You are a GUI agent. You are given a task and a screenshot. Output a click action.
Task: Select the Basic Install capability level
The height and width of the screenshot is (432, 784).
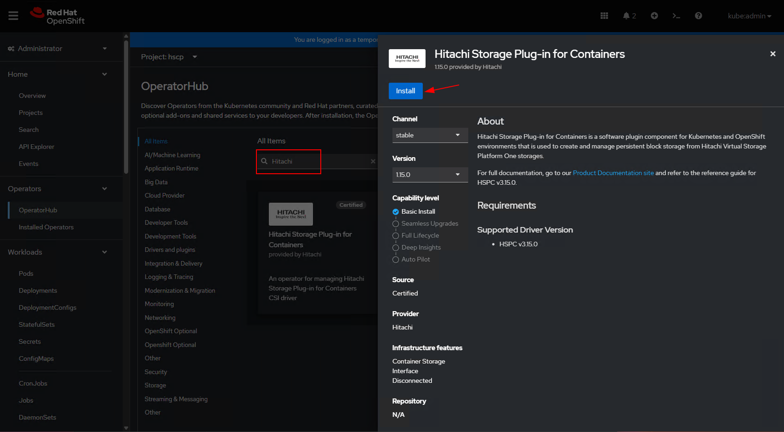pyautogui.click(x=414, y=211)
